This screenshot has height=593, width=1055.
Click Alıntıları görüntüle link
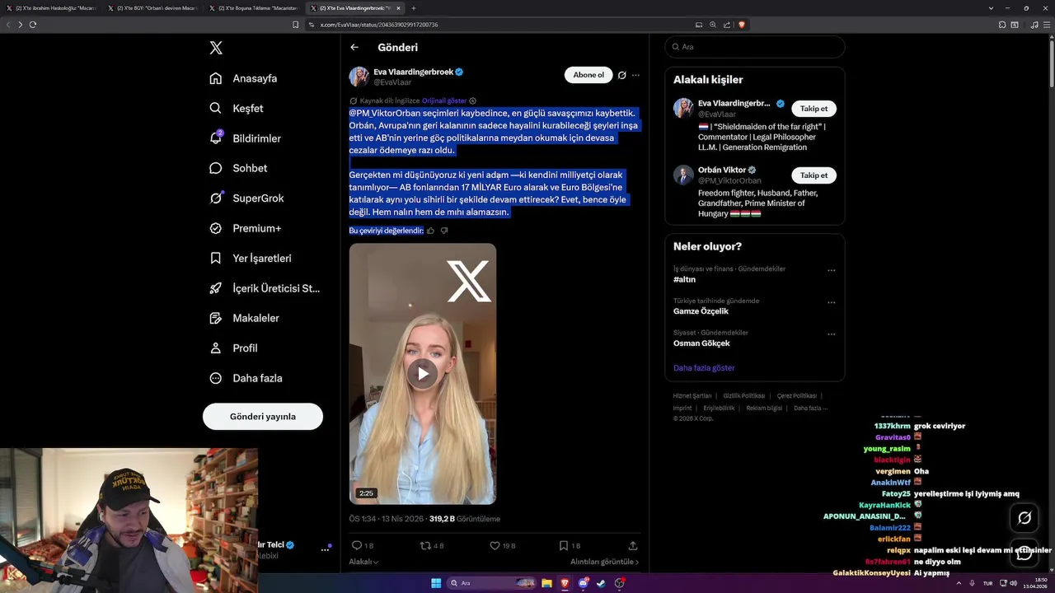pyautogui.click(x=604, y=562)
